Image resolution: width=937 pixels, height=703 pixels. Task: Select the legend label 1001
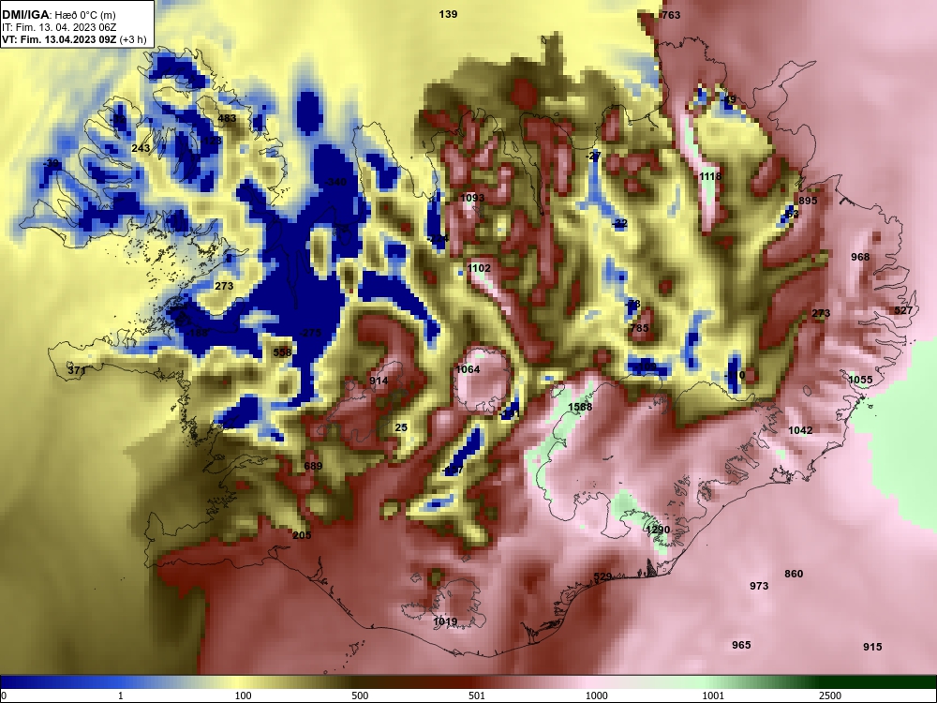[x=713, y=696]
